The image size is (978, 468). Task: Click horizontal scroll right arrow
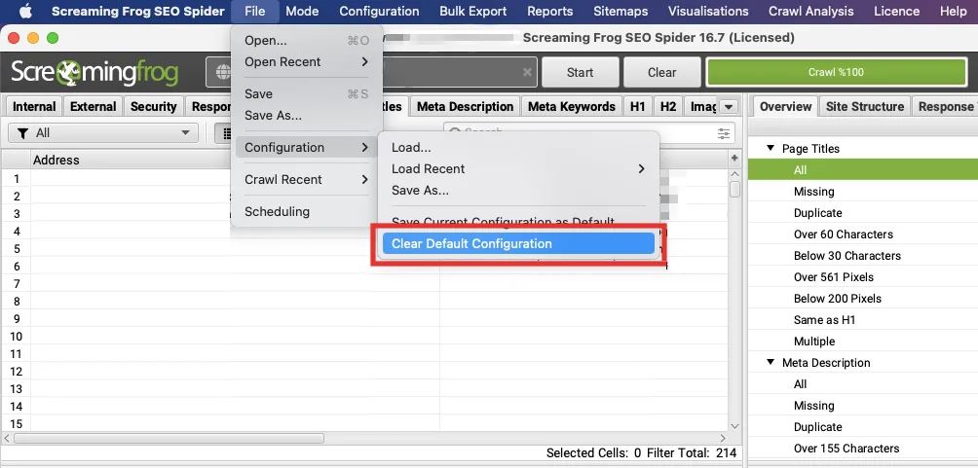[723, 439]
